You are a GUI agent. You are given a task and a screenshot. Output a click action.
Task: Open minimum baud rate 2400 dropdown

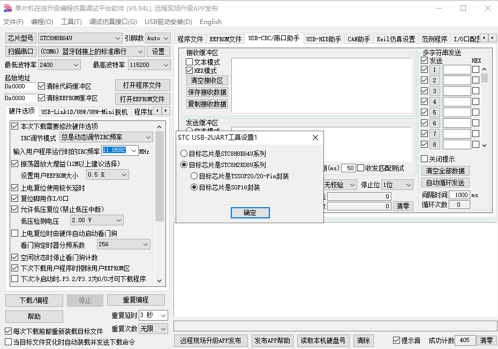click(x=59, y=65)
